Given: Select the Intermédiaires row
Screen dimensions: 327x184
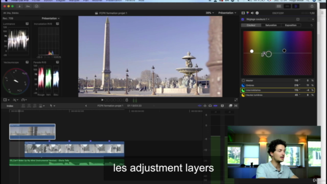Looking at the screenshot, I should [x=277, y=90].
